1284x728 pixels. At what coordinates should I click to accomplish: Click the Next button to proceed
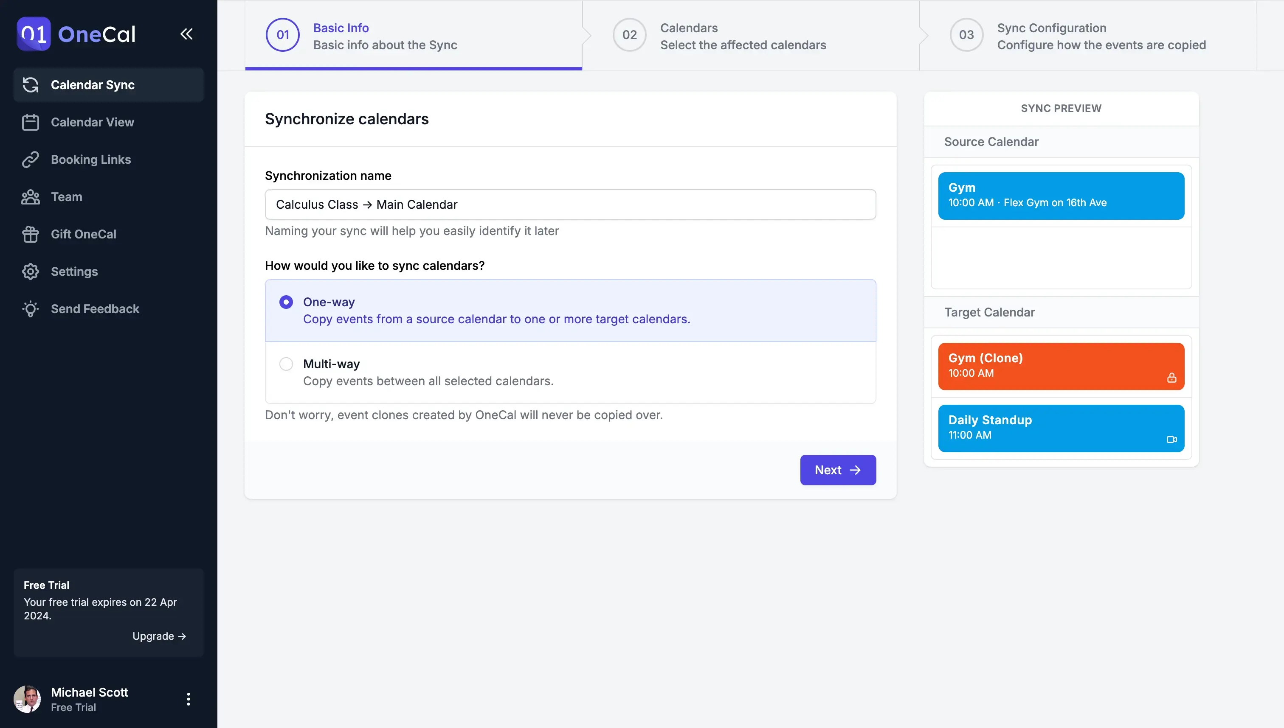click(x=838, y=470)
